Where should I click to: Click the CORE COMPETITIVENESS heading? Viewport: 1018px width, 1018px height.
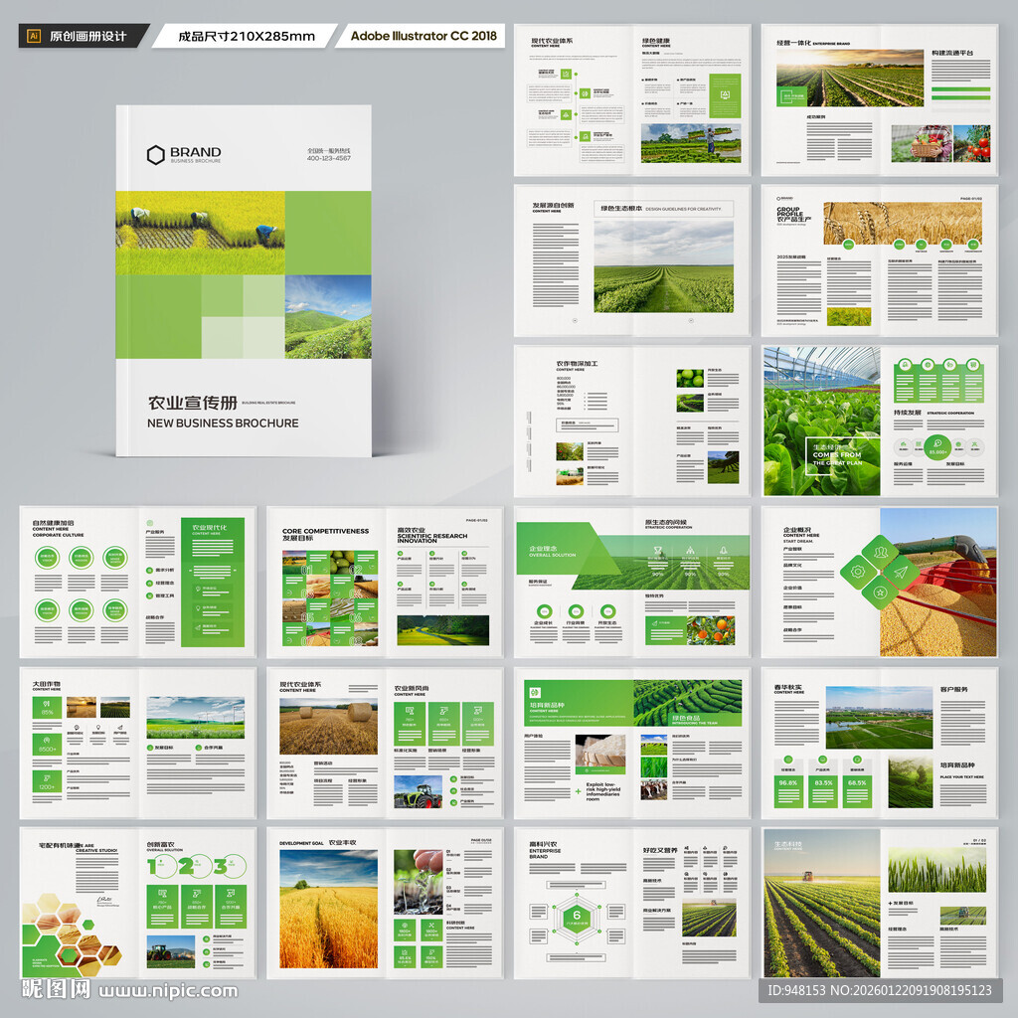point(325,531)
